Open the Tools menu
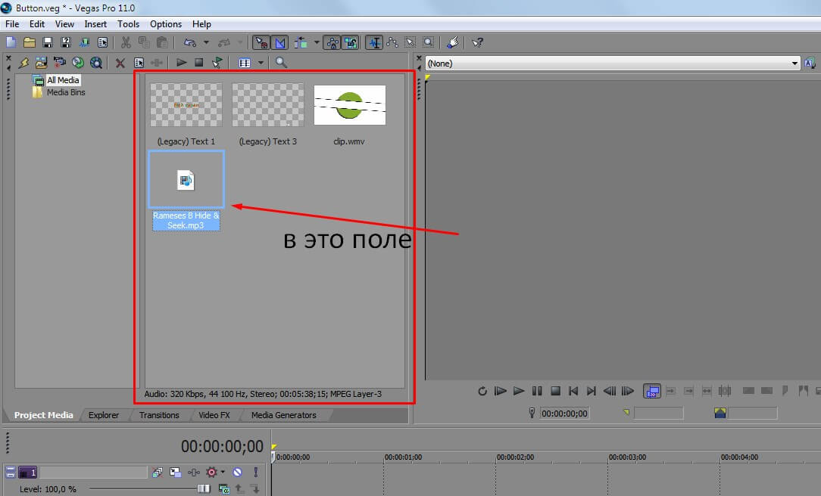 [128, 24]
